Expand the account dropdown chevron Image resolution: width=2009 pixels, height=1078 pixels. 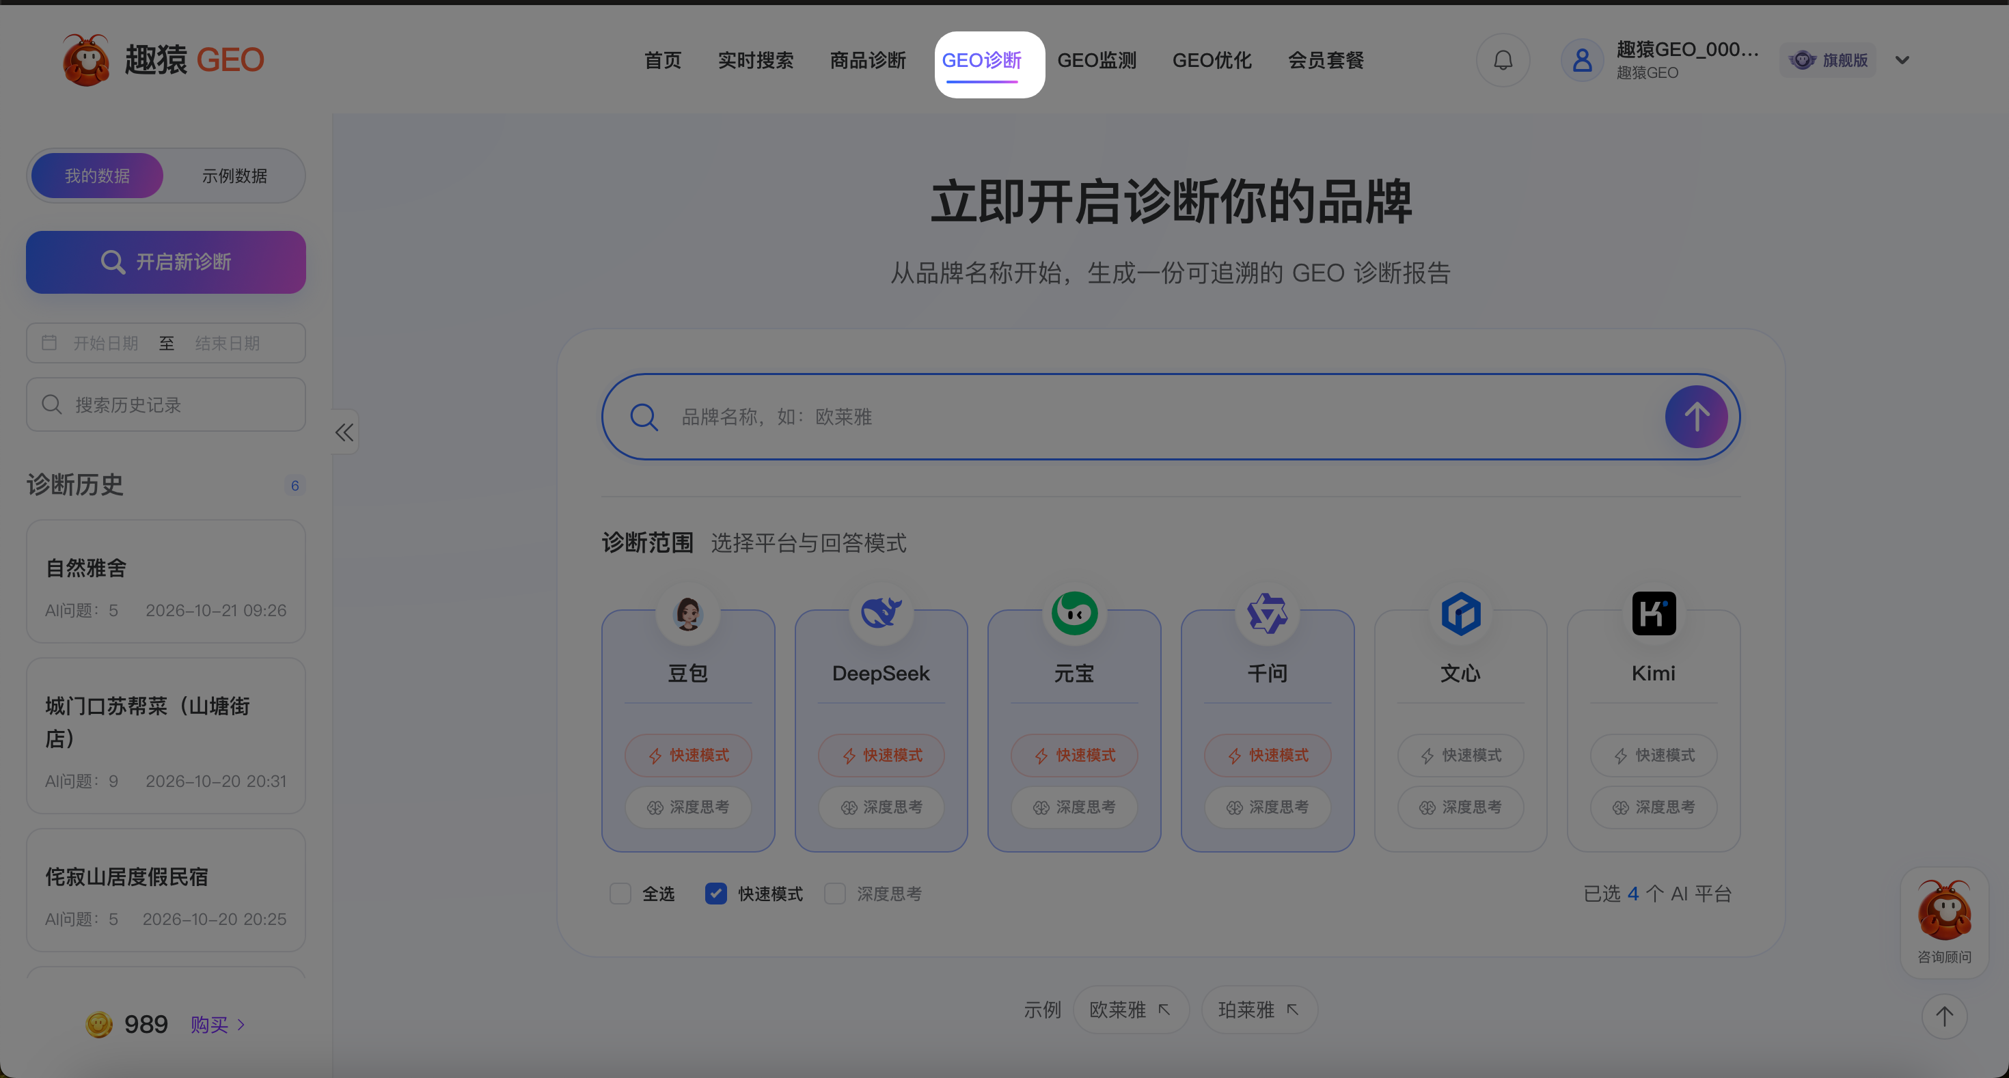point(1902,60)
